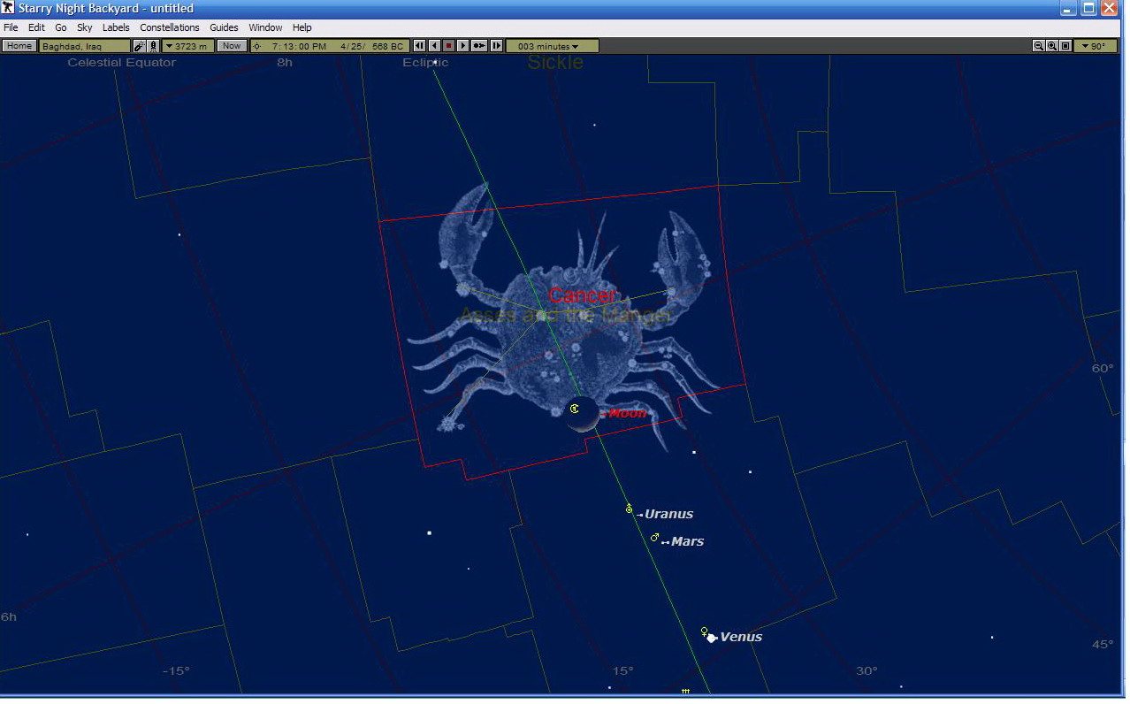Click the Asses and the Manger label
Viewport: 1130px width, 704px height.
[x=566, y=315]
